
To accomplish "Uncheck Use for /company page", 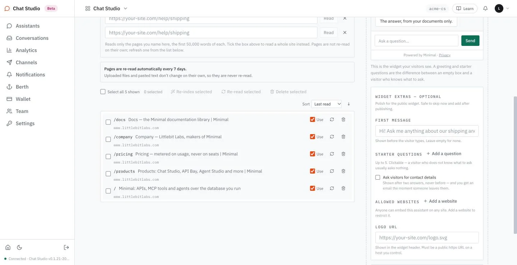I will pos(312,137).
